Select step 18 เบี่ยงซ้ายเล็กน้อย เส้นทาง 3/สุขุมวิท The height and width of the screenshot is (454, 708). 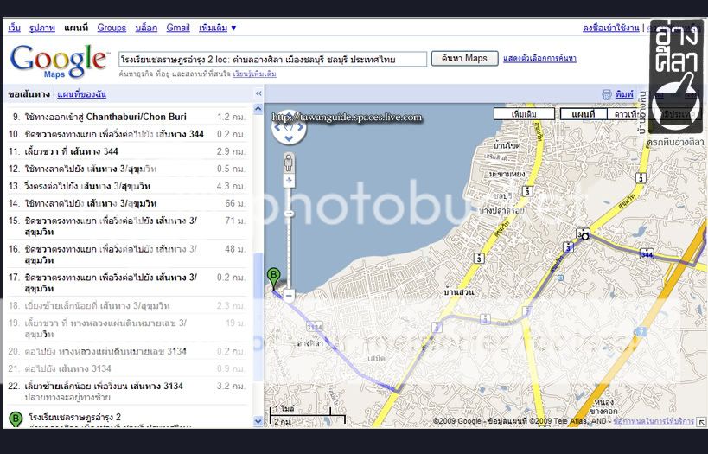[x=127, y=306]
